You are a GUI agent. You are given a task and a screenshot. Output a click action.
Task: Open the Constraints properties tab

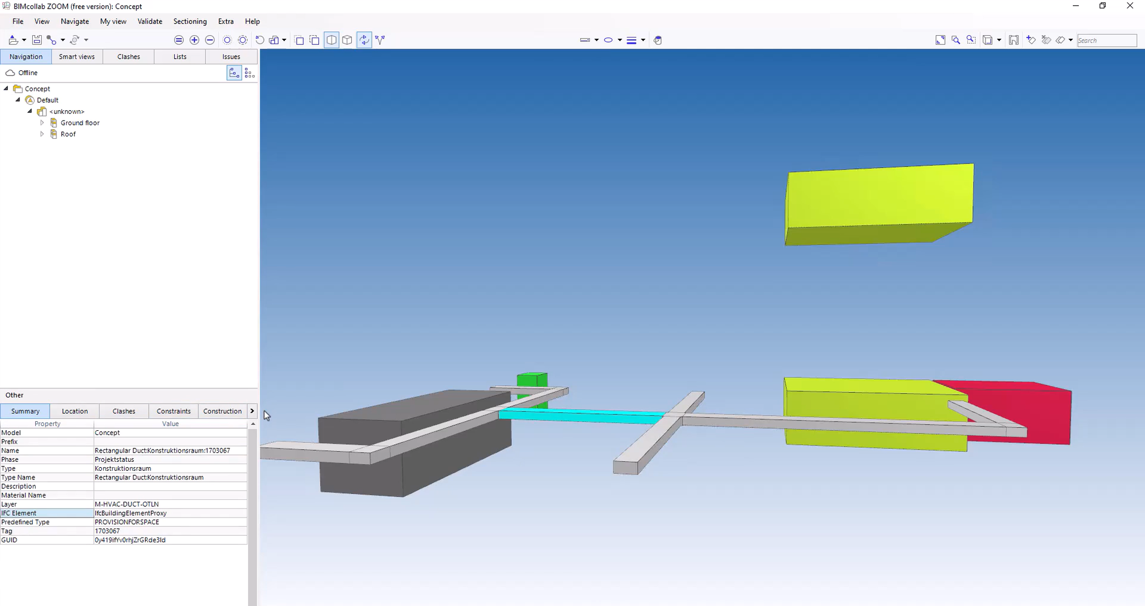173,411
